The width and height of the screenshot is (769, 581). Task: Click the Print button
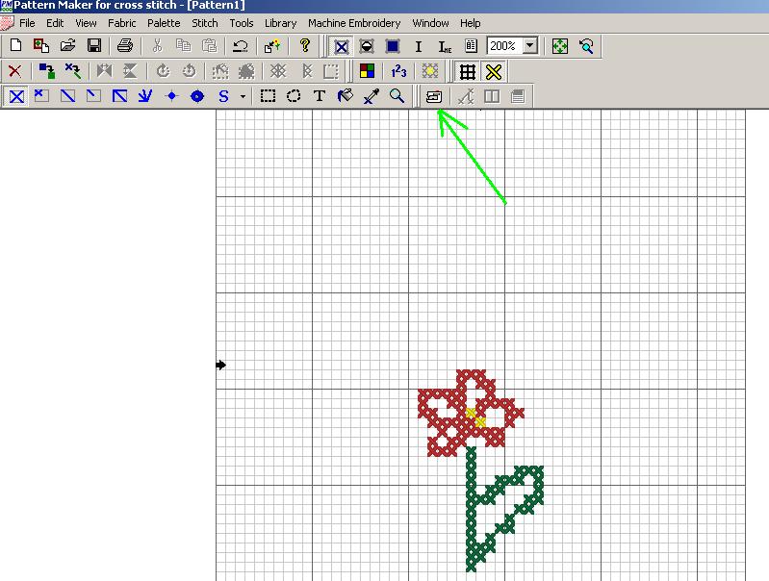(x=125, y=46)
